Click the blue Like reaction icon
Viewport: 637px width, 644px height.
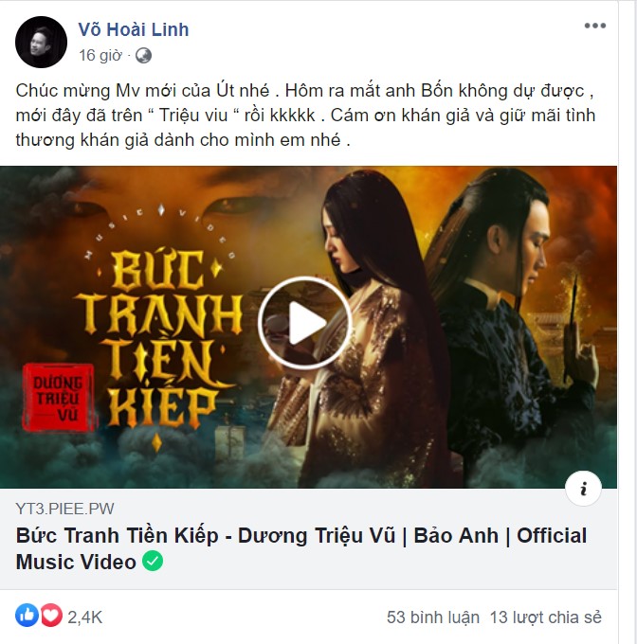coord(27,616)
